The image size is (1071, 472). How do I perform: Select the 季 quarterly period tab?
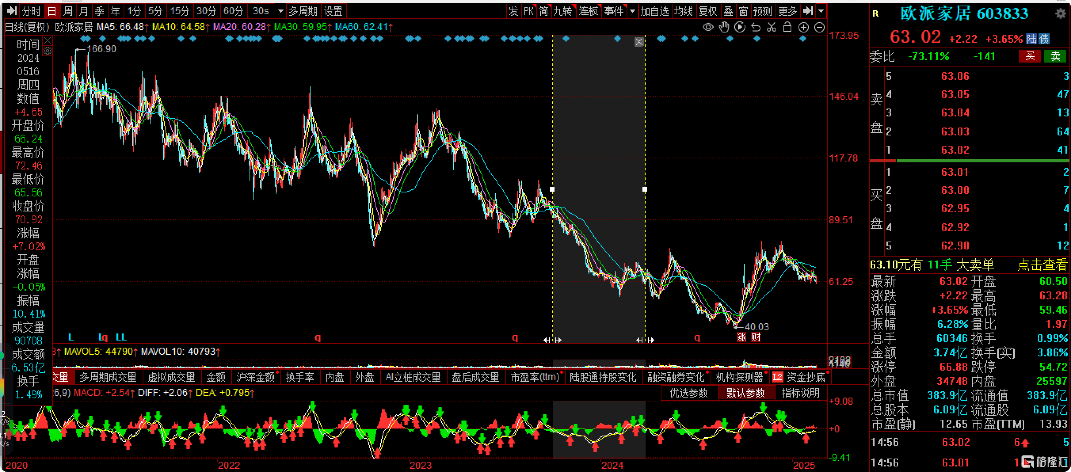pos(99,11)
